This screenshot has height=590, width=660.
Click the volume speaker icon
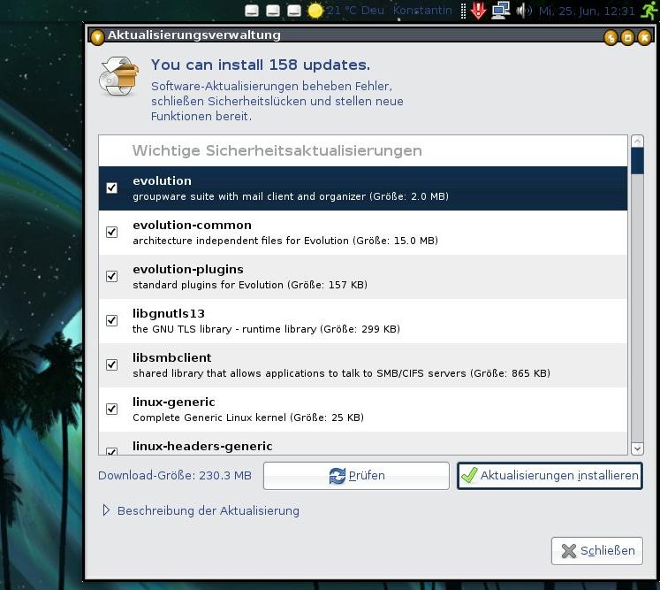pos(524,11)
